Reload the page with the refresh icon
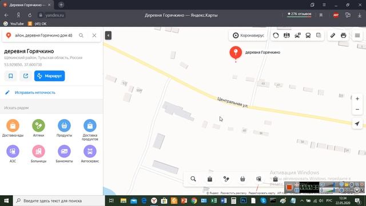The height and width of the screenshot is (206, 366). (x=30, y=15)
